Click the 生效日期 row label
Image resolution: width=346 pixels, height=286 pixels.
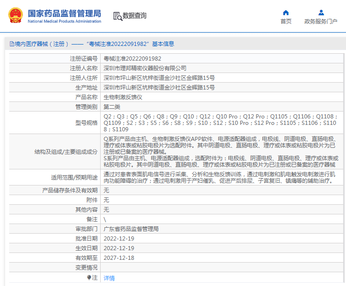click(86, 248)
